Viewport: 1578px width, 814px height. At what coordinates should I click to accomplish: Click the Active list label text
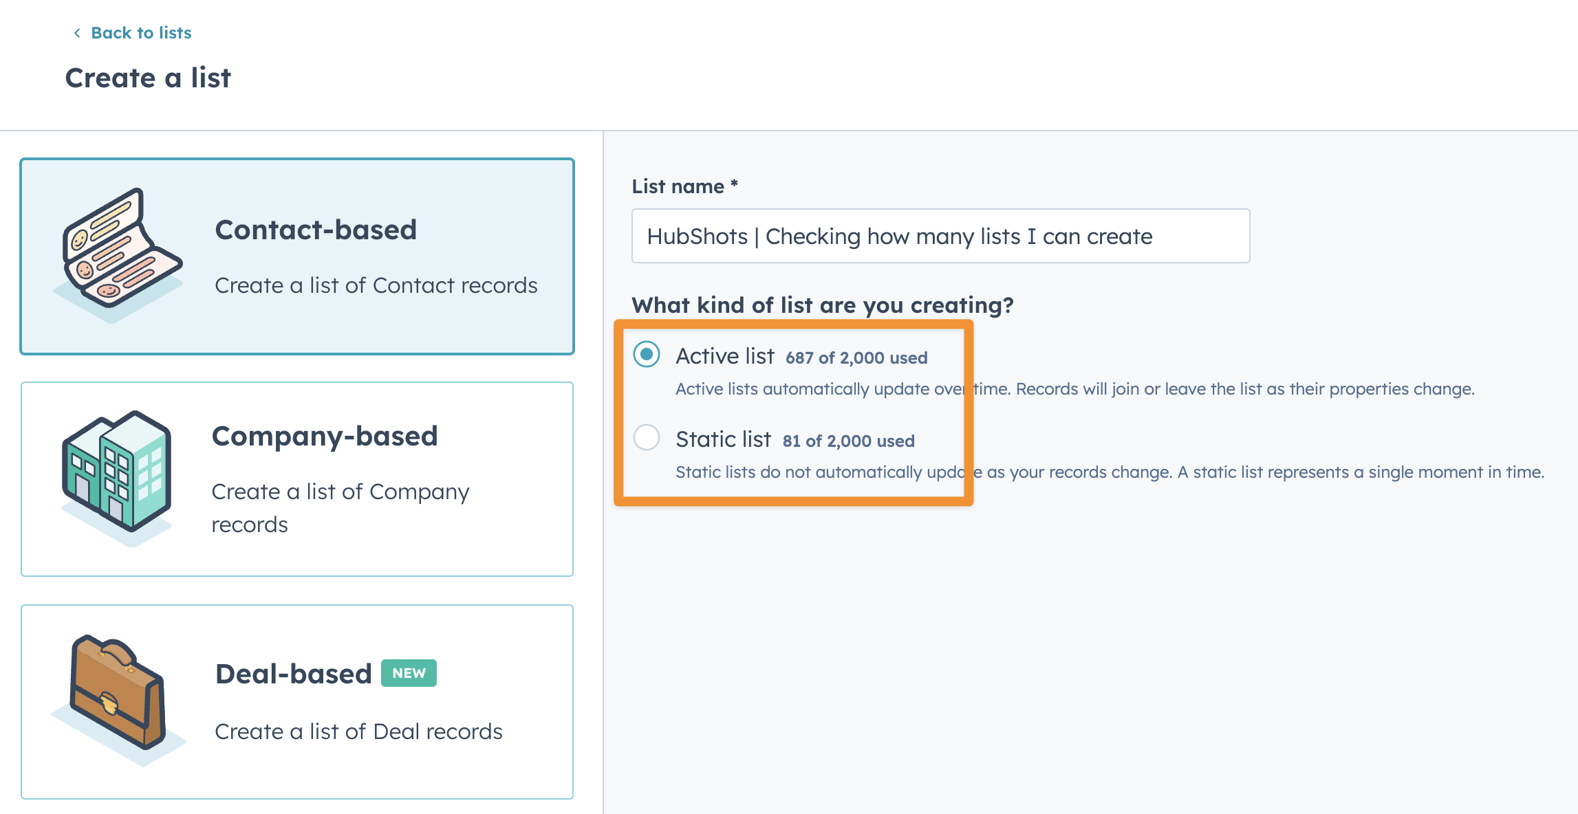(x=725, y=356)
